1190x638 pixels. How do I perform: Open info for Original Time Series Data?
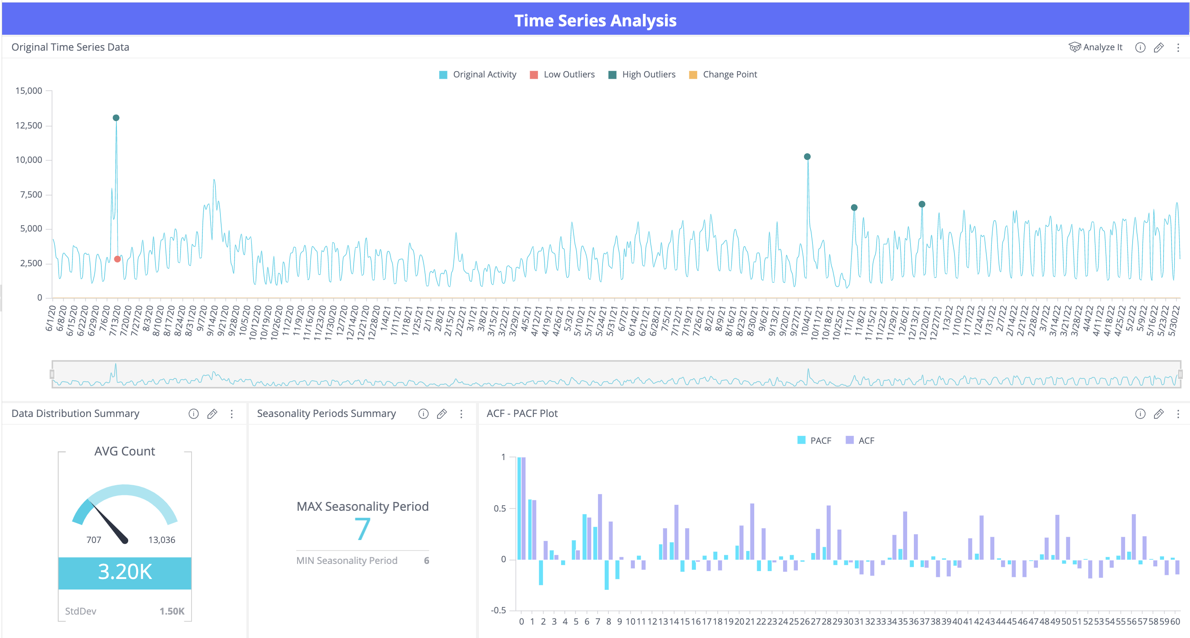1140,48
